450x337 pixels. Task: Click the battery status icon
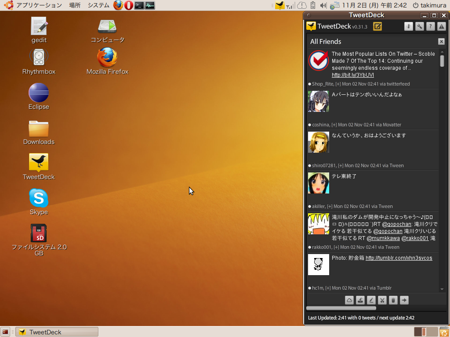pyautogui.click(x=313, y=5)
